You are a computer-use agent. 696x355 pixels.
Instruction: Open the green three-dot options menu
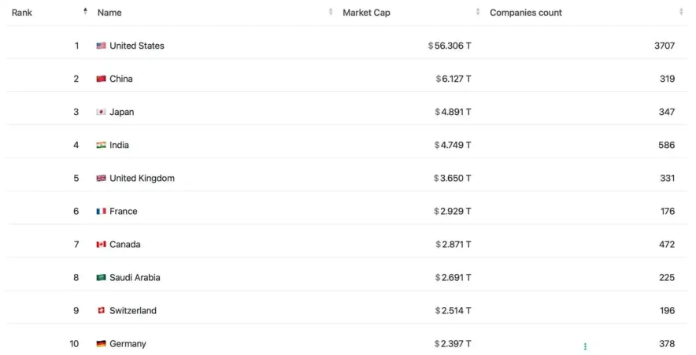click(x=585, y=346)
